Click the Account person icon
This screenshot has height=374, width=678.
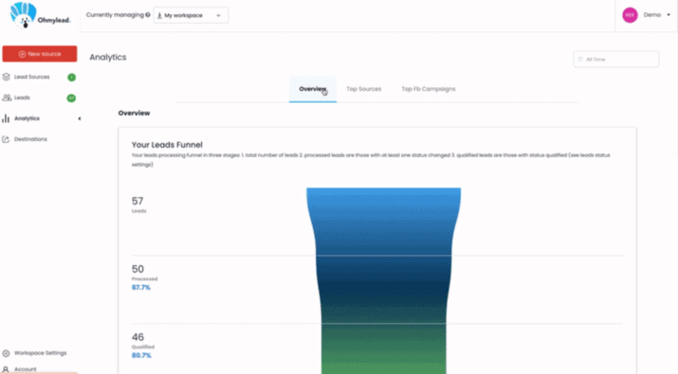[6, 369]
